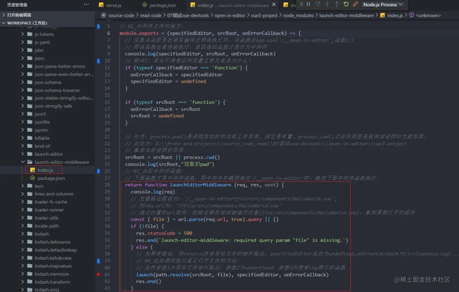This screenshot has width=459, height=292.
Task: Click the open-in-editor breadcrumb segment
Action: [x=230, y=15]
